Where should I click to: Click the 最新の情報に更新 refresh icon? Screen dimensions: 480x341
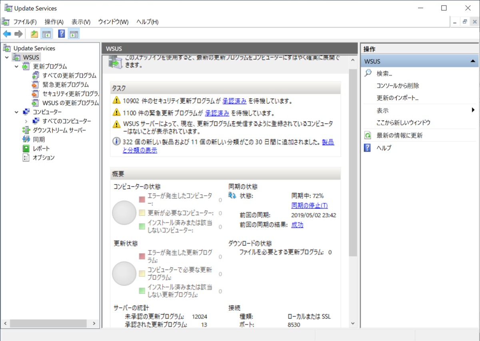(x=368, y=136)
